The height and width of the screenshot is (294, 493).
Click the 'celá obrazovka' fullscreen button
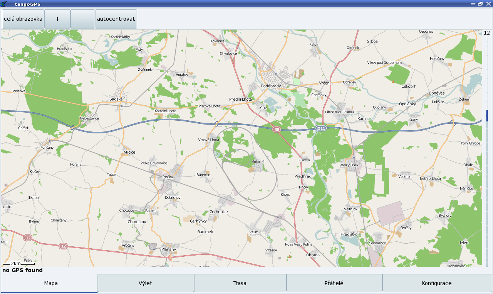coord(23,19)
